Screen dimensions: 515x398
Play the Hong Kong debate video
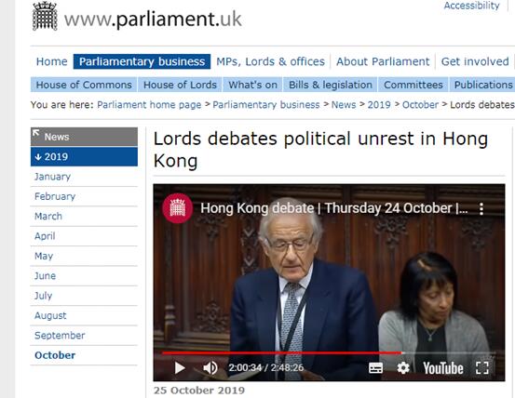[180, 368]
